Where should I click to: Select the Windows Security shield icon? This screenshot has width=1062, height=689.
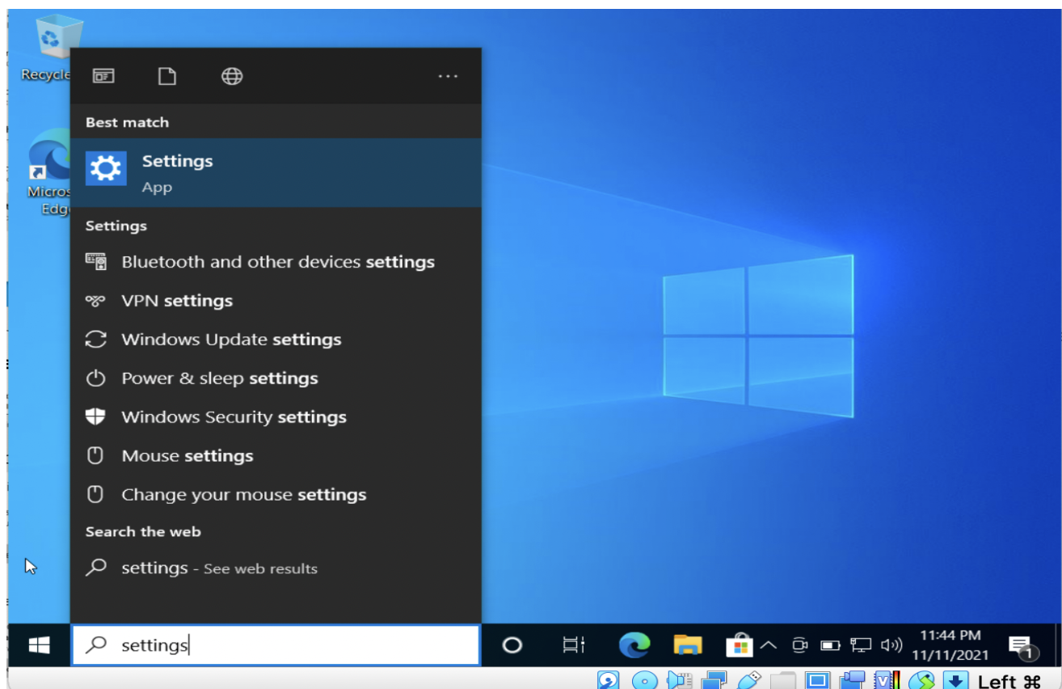tap(97, 416)
